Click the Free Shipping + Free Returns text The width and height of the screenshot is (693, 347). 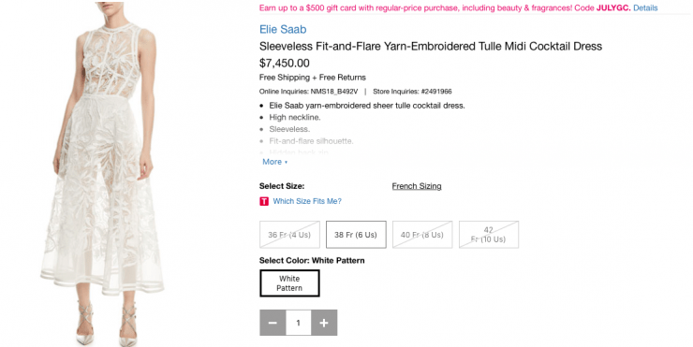coord(313,78)
